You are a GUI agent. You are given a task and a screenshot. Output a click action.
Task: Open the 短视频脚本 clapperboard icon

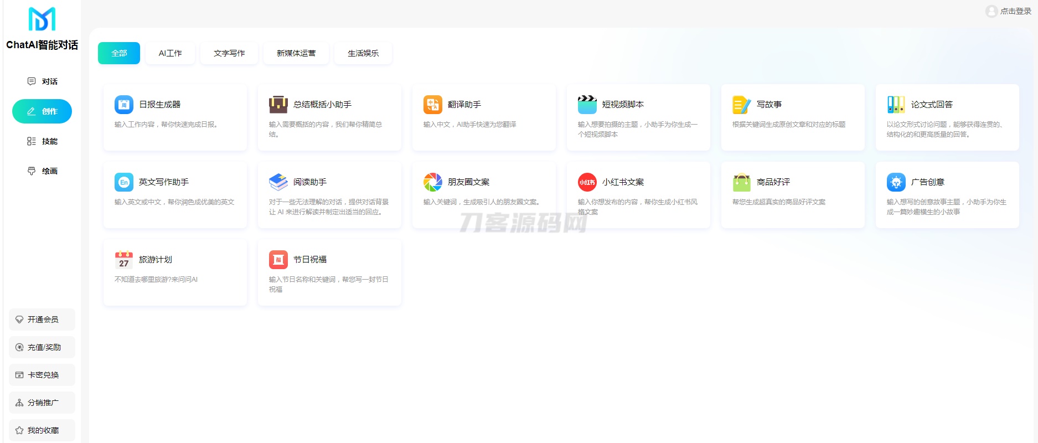point(587,105)
